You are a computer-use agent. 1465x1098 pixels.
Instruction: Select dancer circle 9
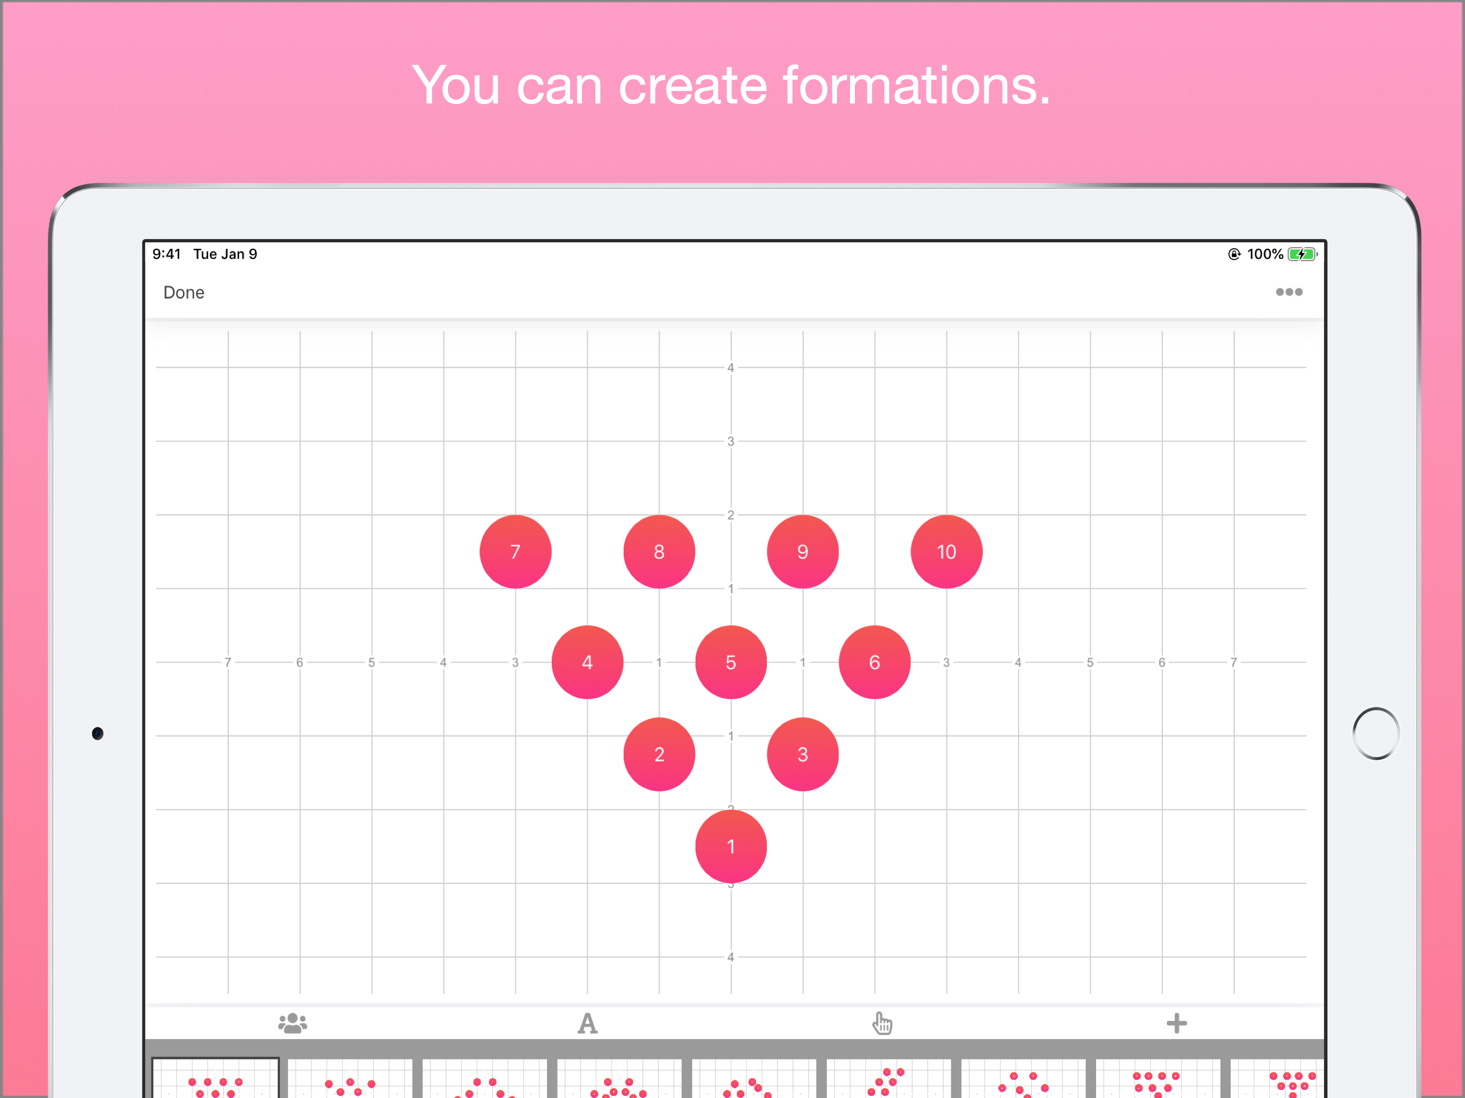pos(803,552)
